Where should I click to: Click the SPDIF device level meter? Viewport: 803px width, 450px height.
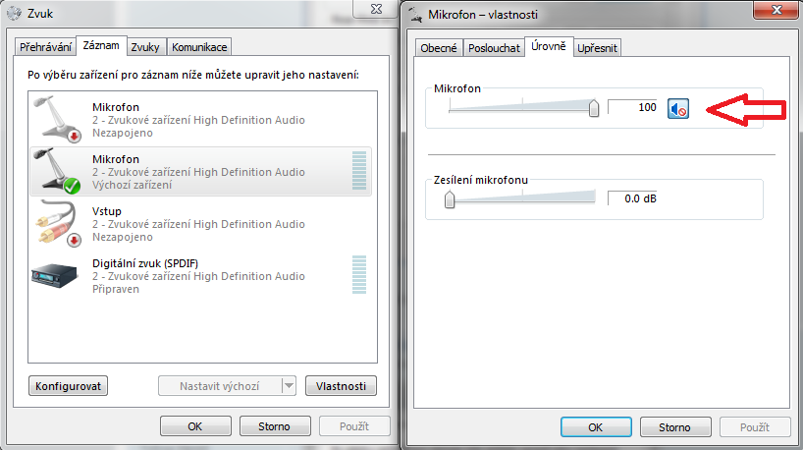coord(358,276)
